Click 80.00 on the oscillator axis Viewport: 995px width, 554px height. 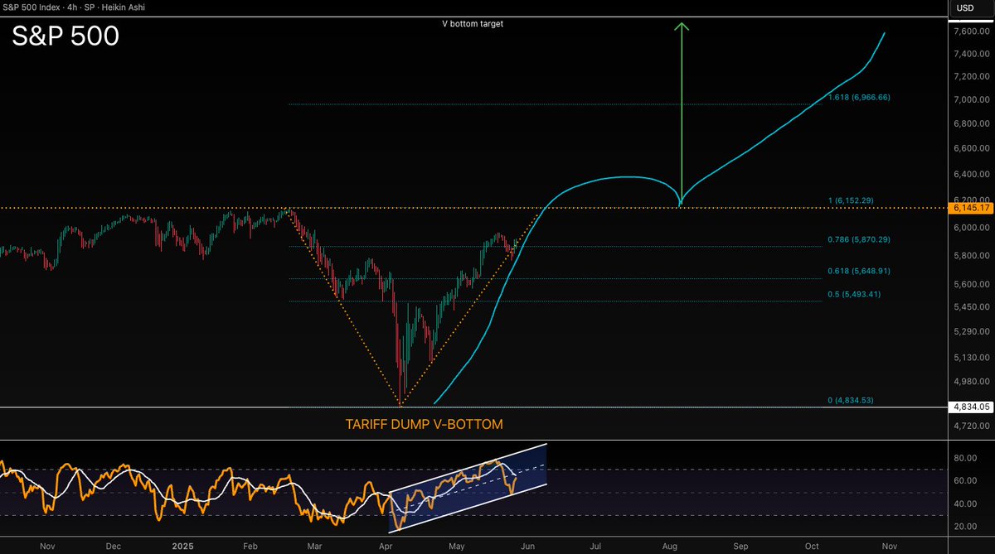tap(966, 456)
